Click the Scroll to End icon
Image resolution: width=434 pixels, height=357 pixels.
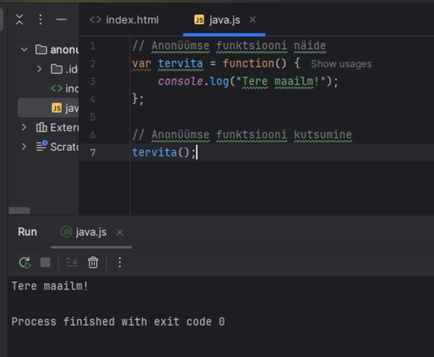point(72,263)
